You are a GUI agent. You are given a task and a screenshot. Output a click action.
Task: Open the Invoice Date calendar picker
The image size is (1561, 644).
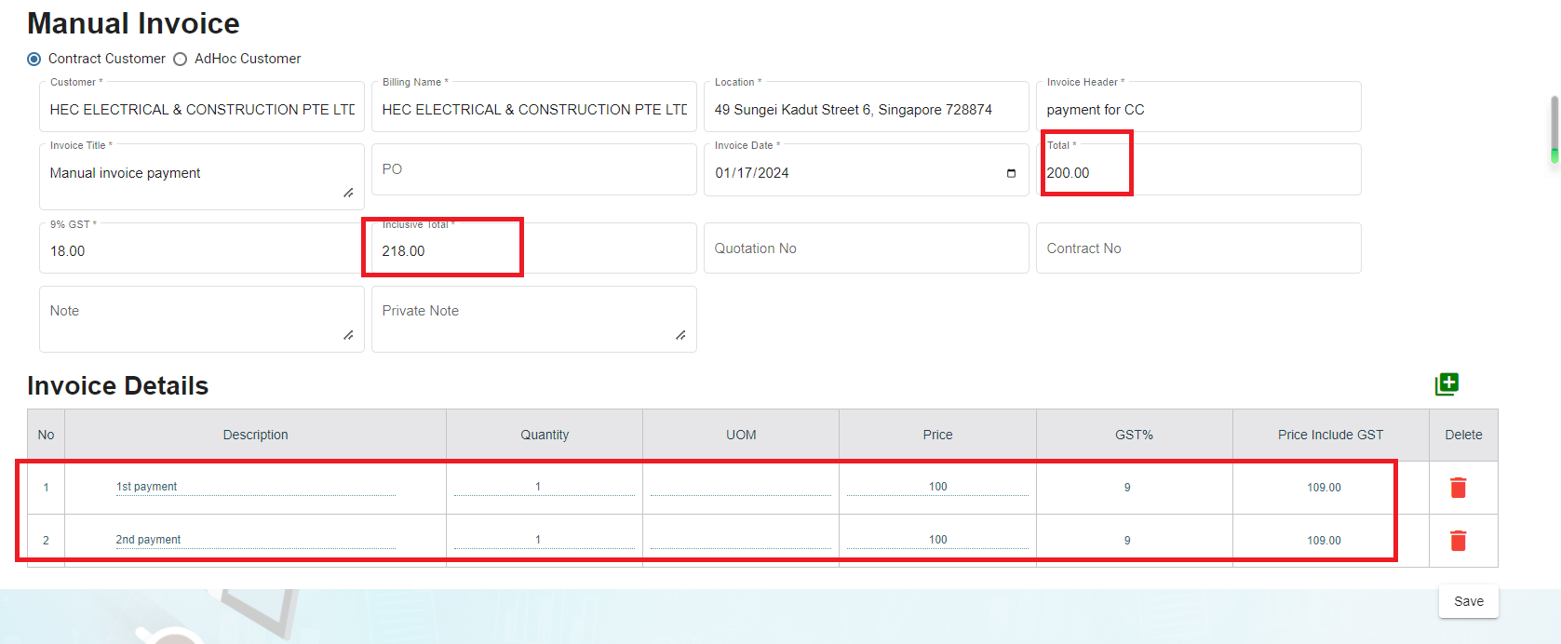point(1011,173)
